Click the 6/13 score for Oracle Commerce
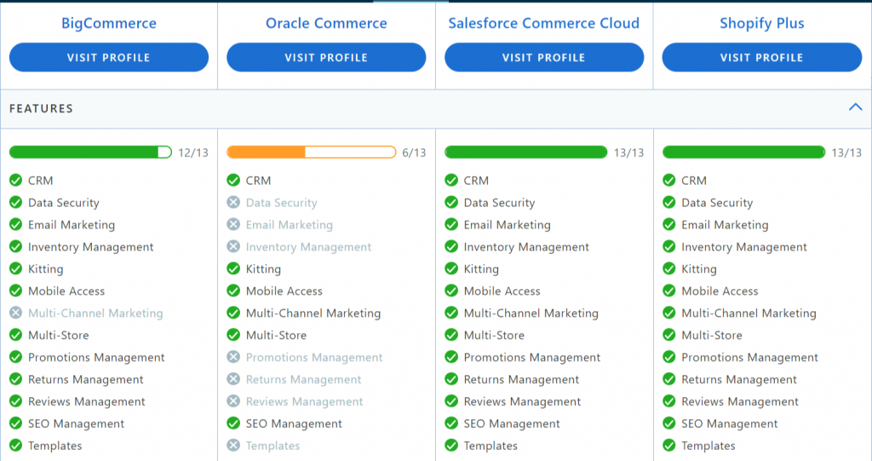This screenshot has height=461, width=872. 415,153
